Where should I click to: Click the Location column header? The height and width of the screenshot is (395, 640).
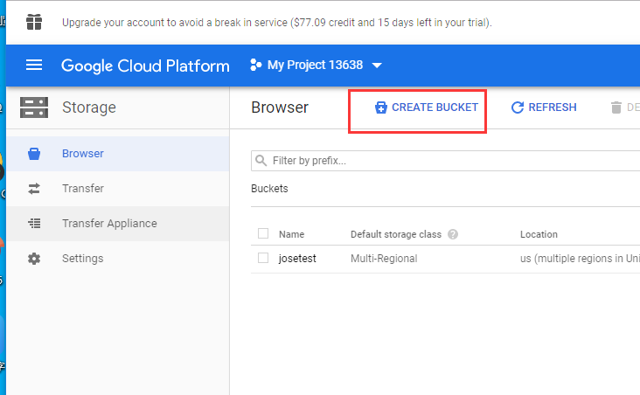tap(539, 234)
